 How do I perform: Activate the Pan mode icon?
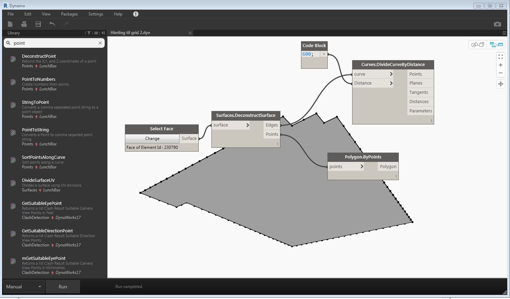pos(501,84)
